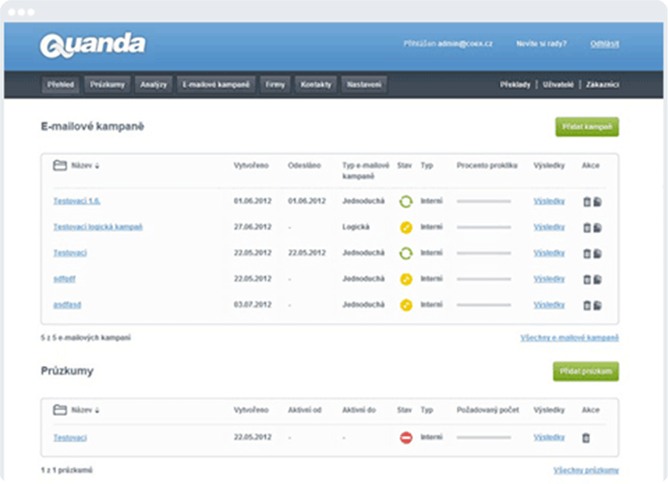Screen dimensions: 668x484
Task: Click red stop status icon in Průzkumy
Action: click(x=406, y=438)
